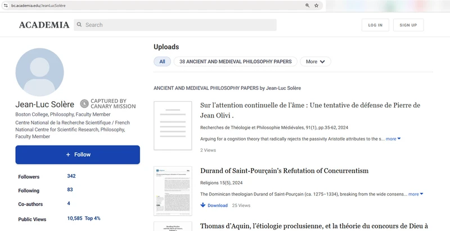Click the Canary Mission badge icon
This screenshot has height=231, width=450.
click(84, 103)
